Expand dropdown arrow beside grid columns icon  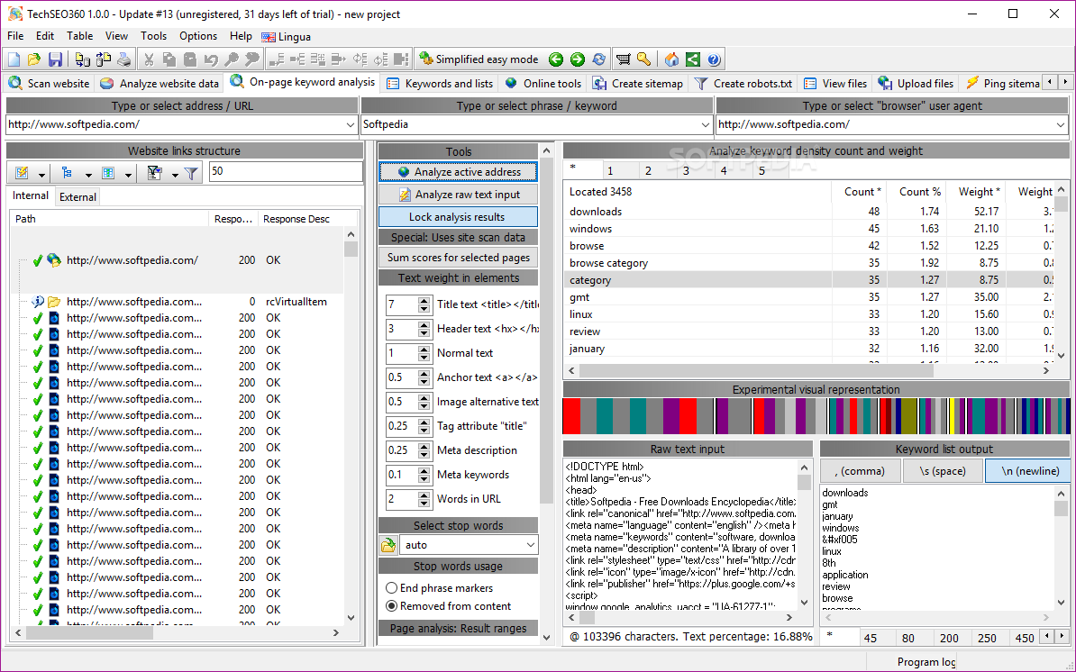[x=128, y=175]
